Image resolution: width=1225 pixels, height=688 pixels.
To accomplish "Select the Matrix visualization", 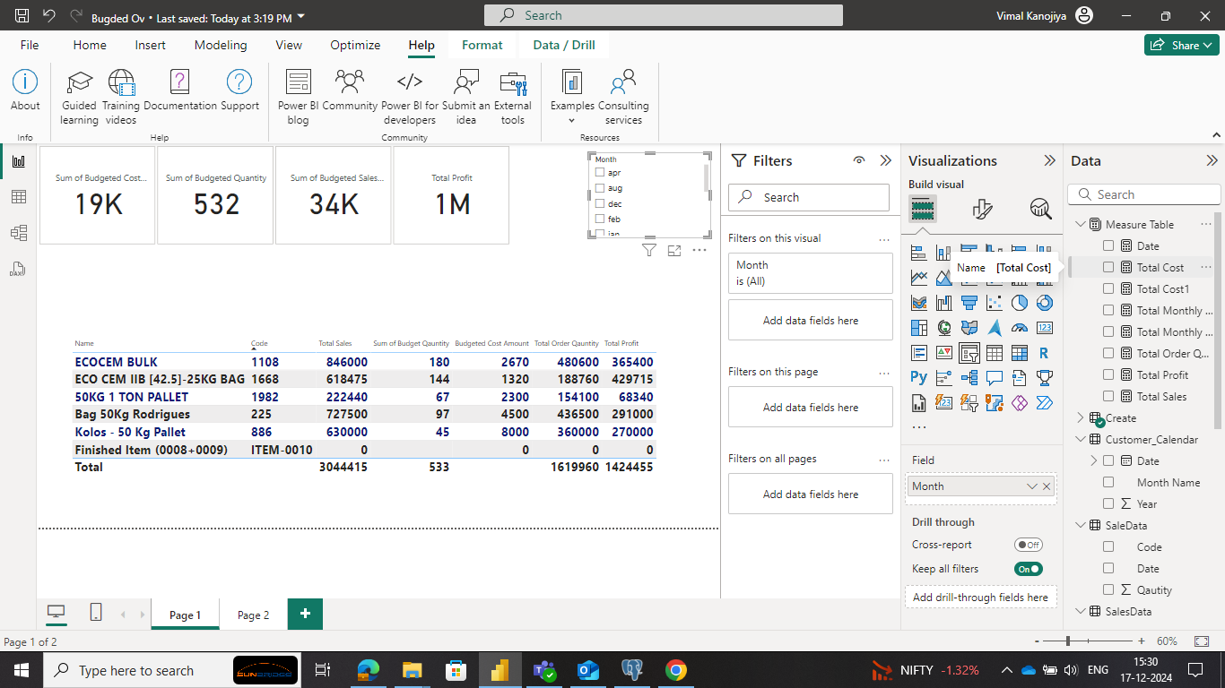I will [x=1020, y=353].
